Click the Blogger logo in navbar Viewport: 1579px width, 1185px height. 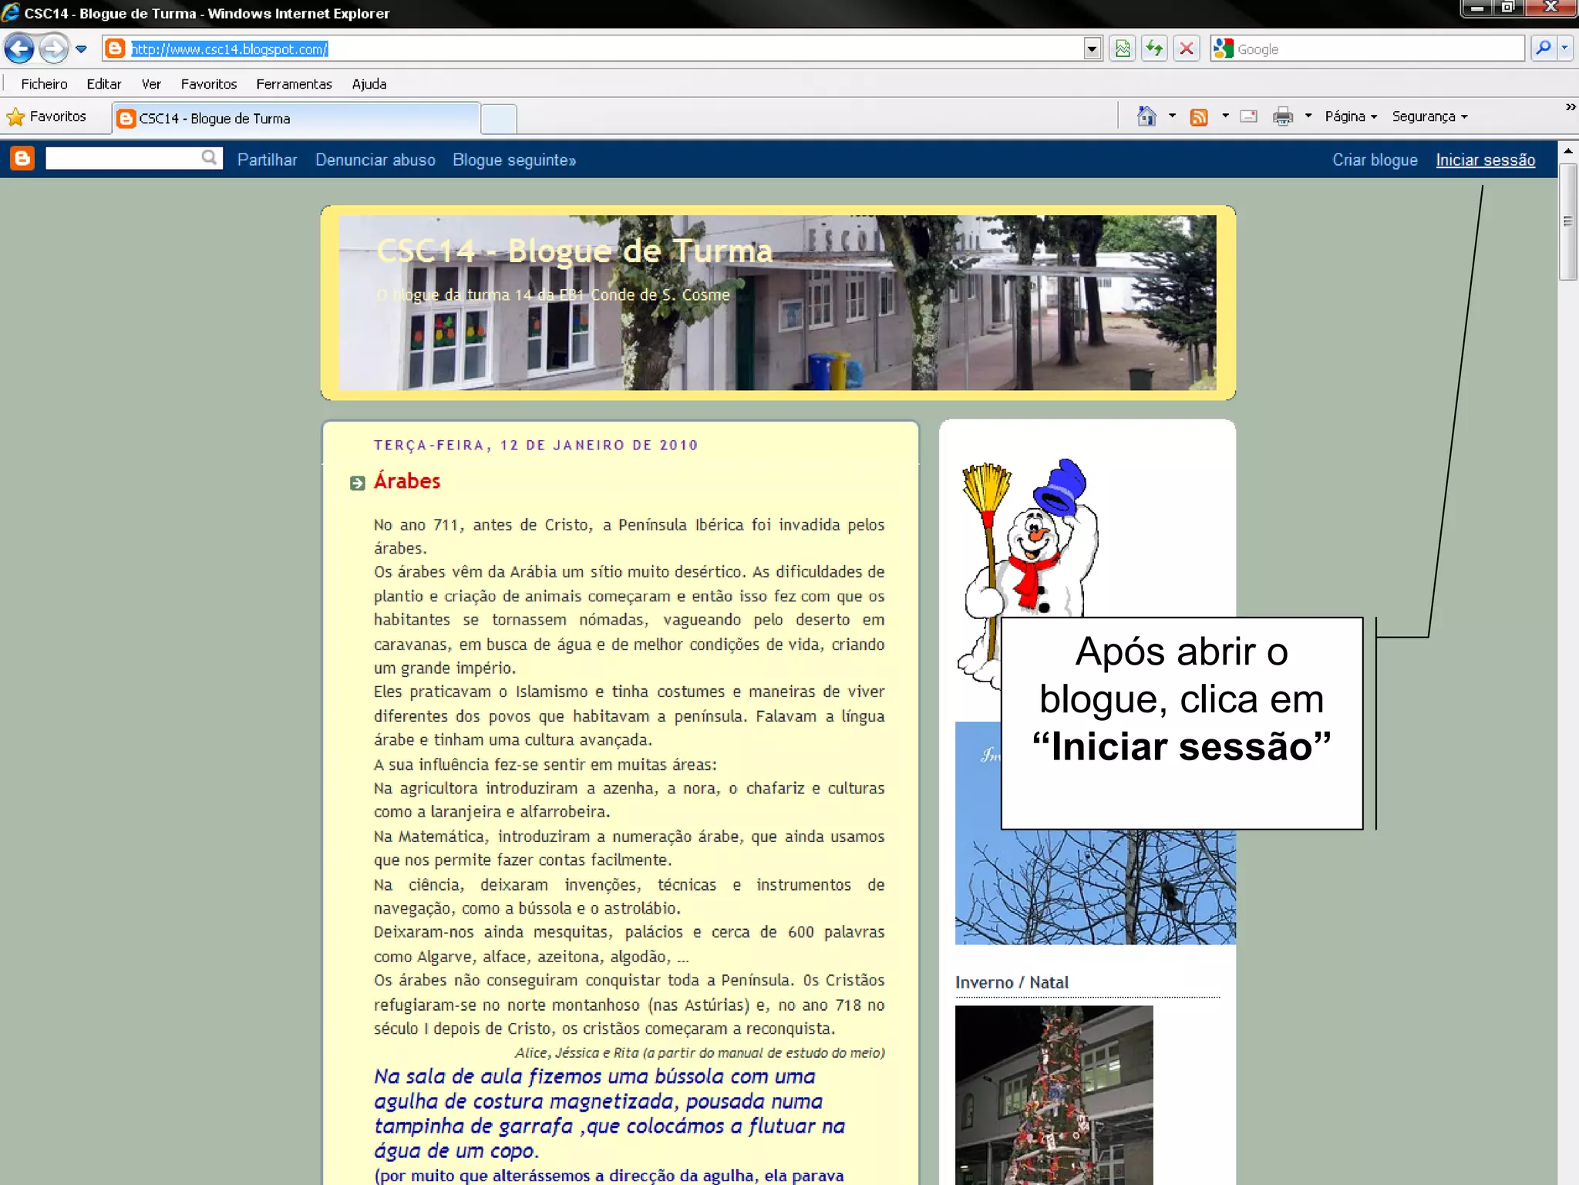tap(22, 159)
